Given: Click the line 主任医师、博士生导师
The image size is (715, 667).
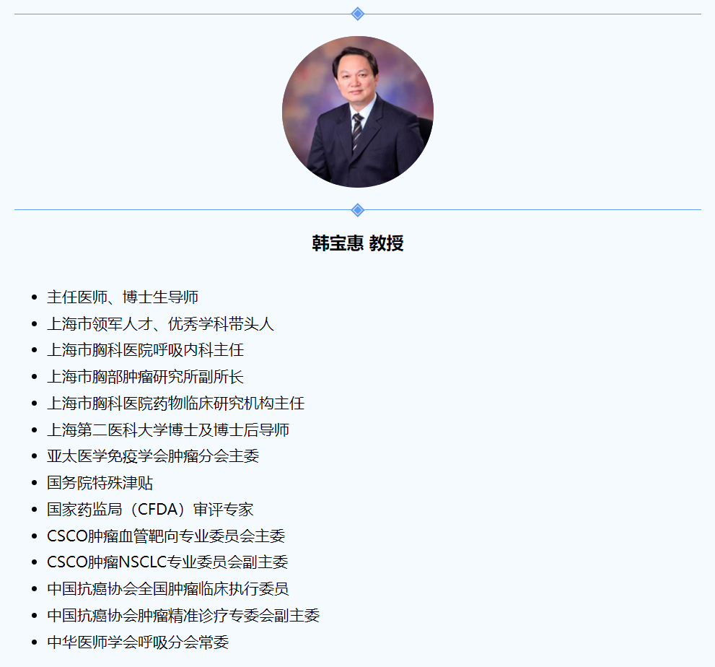Looking at the screenshot, I should click(123, 297).
